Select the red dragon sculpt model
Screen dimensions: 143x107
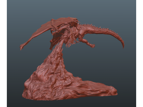(x=72, y=59)
